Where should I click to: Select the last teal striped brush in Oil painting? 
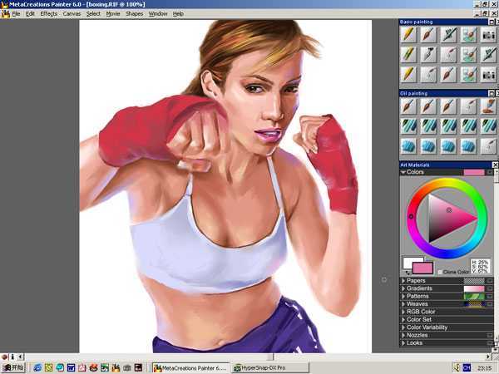tap(488, 126)
